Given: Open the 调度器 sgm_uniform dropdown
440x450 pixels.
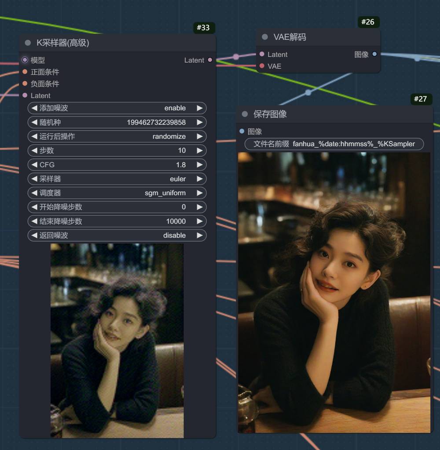Looking at the screenshot, I should pos(117,193).
